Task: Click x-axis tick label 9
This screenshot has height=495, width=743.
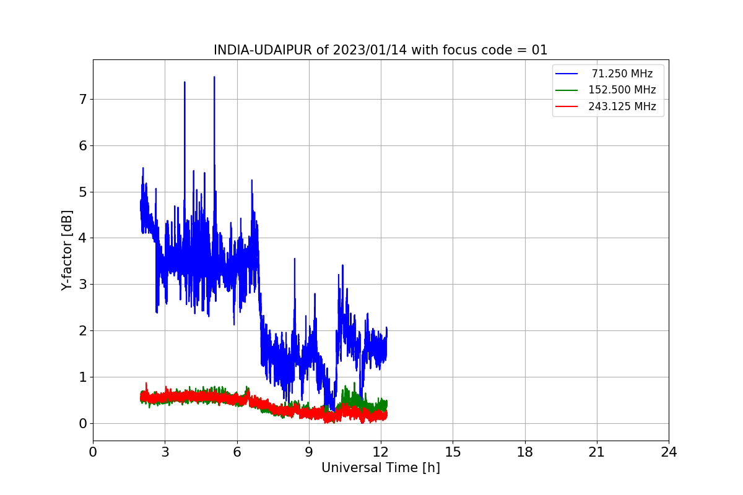Action: click(x=309, y=452)
